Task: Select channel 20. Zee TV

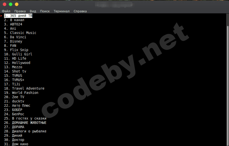Action: pyautogui.click(x=14, y=97)
